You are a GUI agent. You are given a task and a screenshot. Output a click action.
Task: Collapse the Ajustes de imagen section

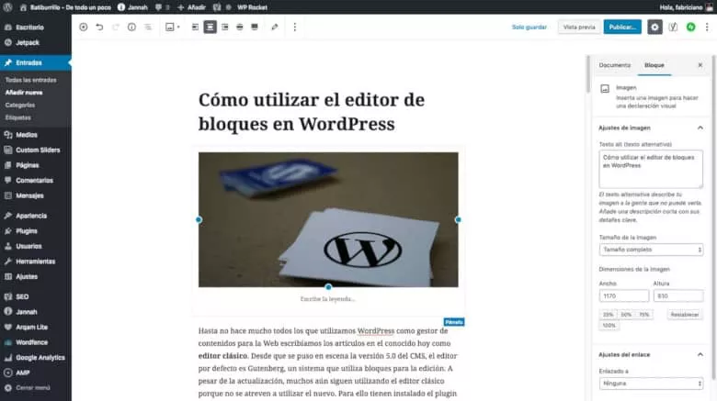click(651, 128)
